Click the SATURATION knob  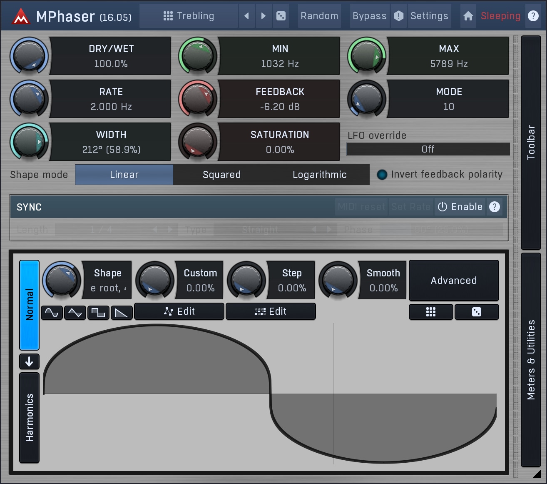point(198,142)
